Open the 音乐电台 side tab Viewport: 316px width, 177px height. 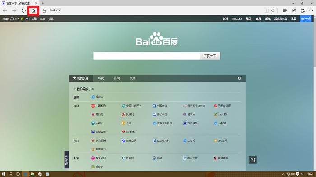click(x=66, y=159)
